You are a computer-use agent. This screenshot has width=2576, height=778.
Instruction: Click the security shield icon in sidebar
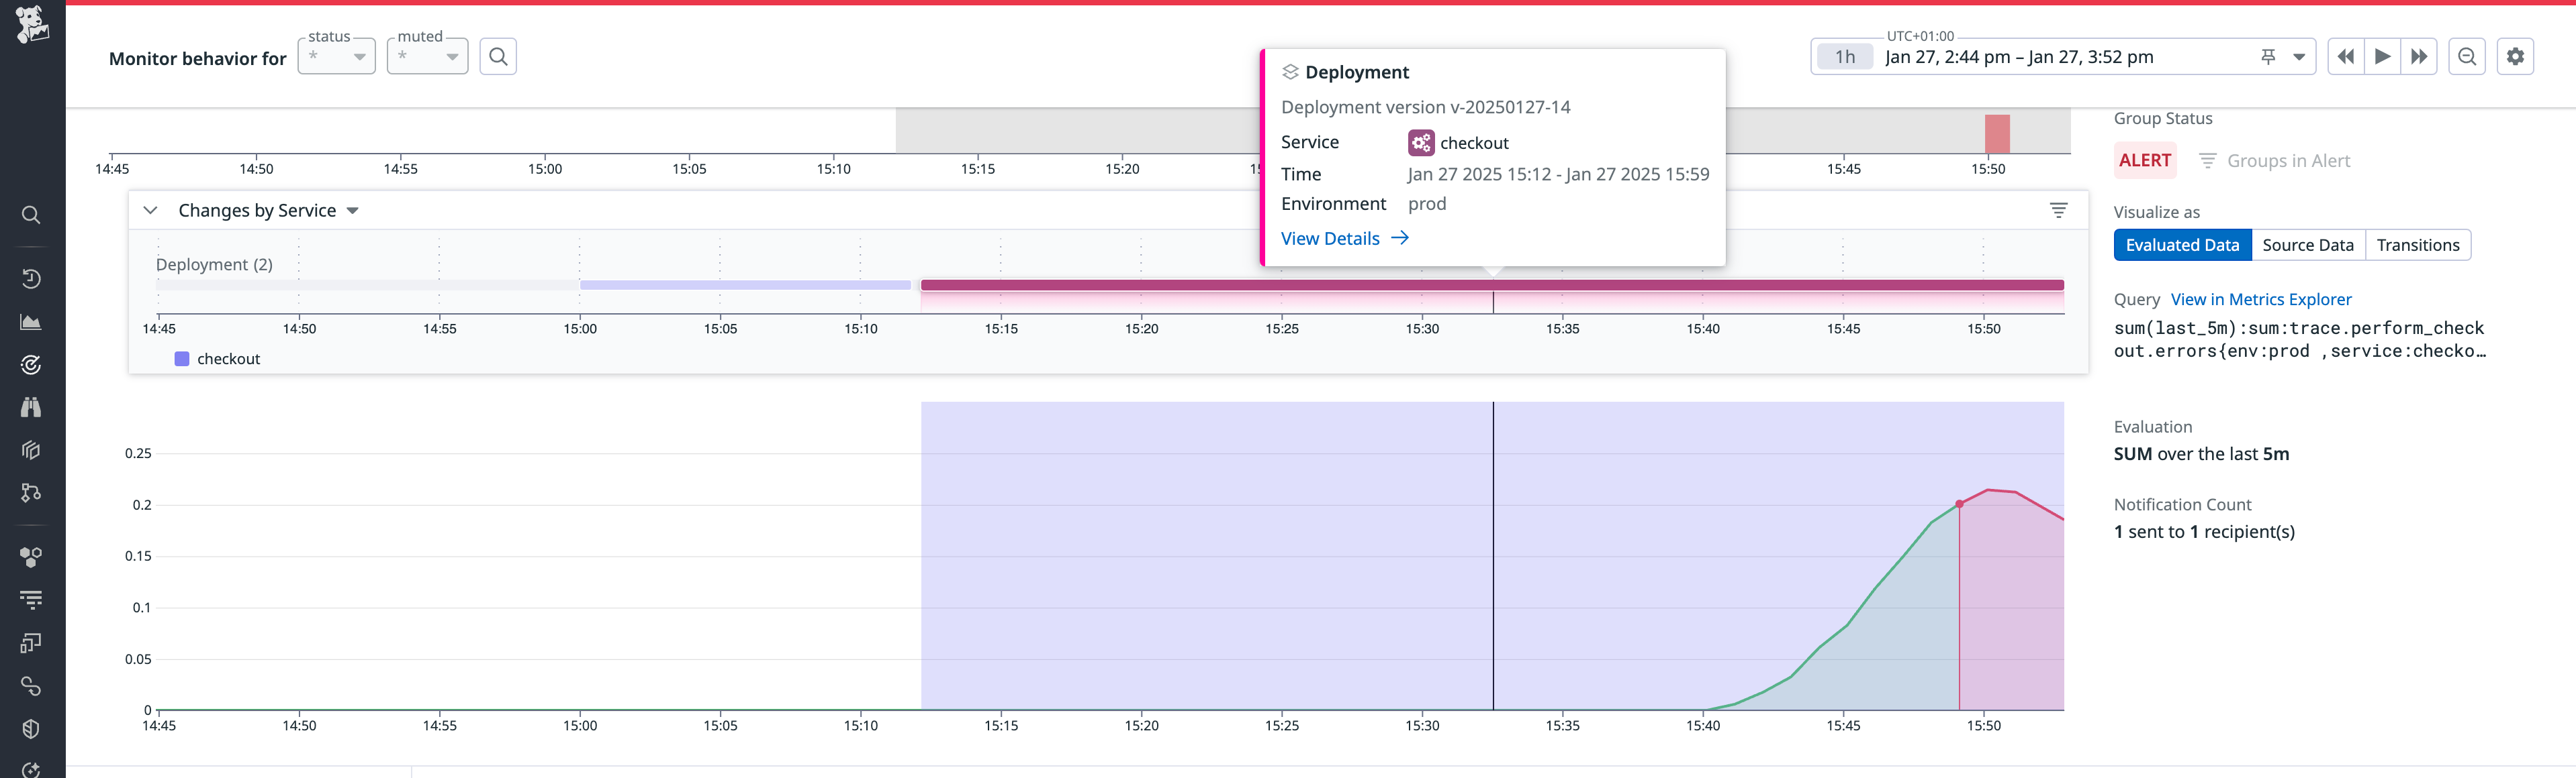[30, 728]
